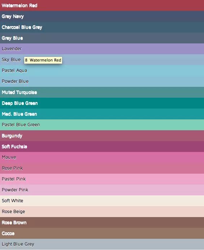Pick the Lavender swatch
This screenshot has width=204, height=250.
click(x=102, y=49)
